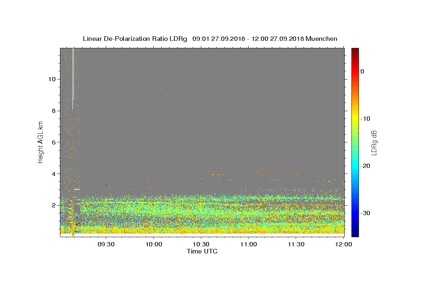The width and height of the screenshot is (426, 284).
Task: Click the 'LDRg dB' colorbar label
Action: coord(374,142)
